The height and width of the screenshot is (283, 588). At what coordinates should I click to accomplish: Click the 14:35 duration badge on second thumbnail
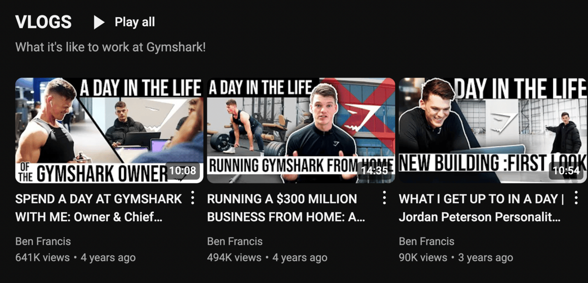[x=374, y=171]
